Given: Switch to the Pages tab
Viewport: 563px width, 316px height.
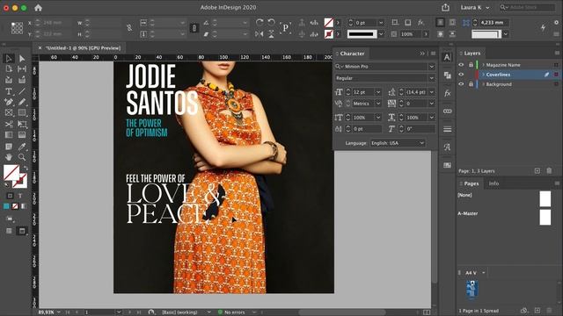Looking at the screenshot, I should (x=472, y=183).
